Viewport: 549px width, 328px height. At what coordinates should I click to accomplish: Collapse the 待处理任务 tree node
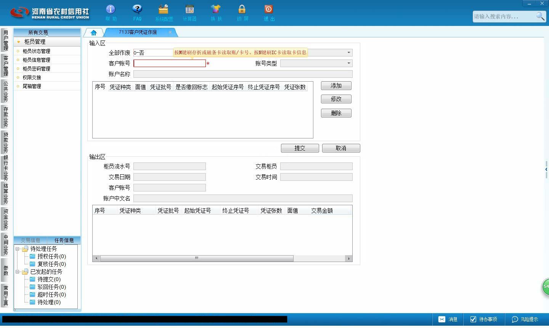click(x=17, y=249)
